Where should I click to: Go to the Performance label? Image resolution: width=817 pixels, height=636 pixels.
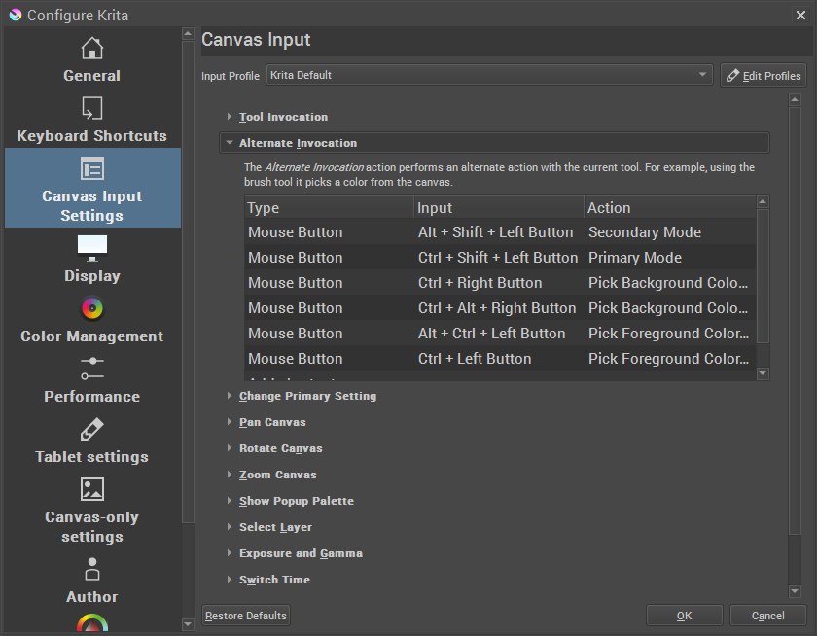coord(92,397)
